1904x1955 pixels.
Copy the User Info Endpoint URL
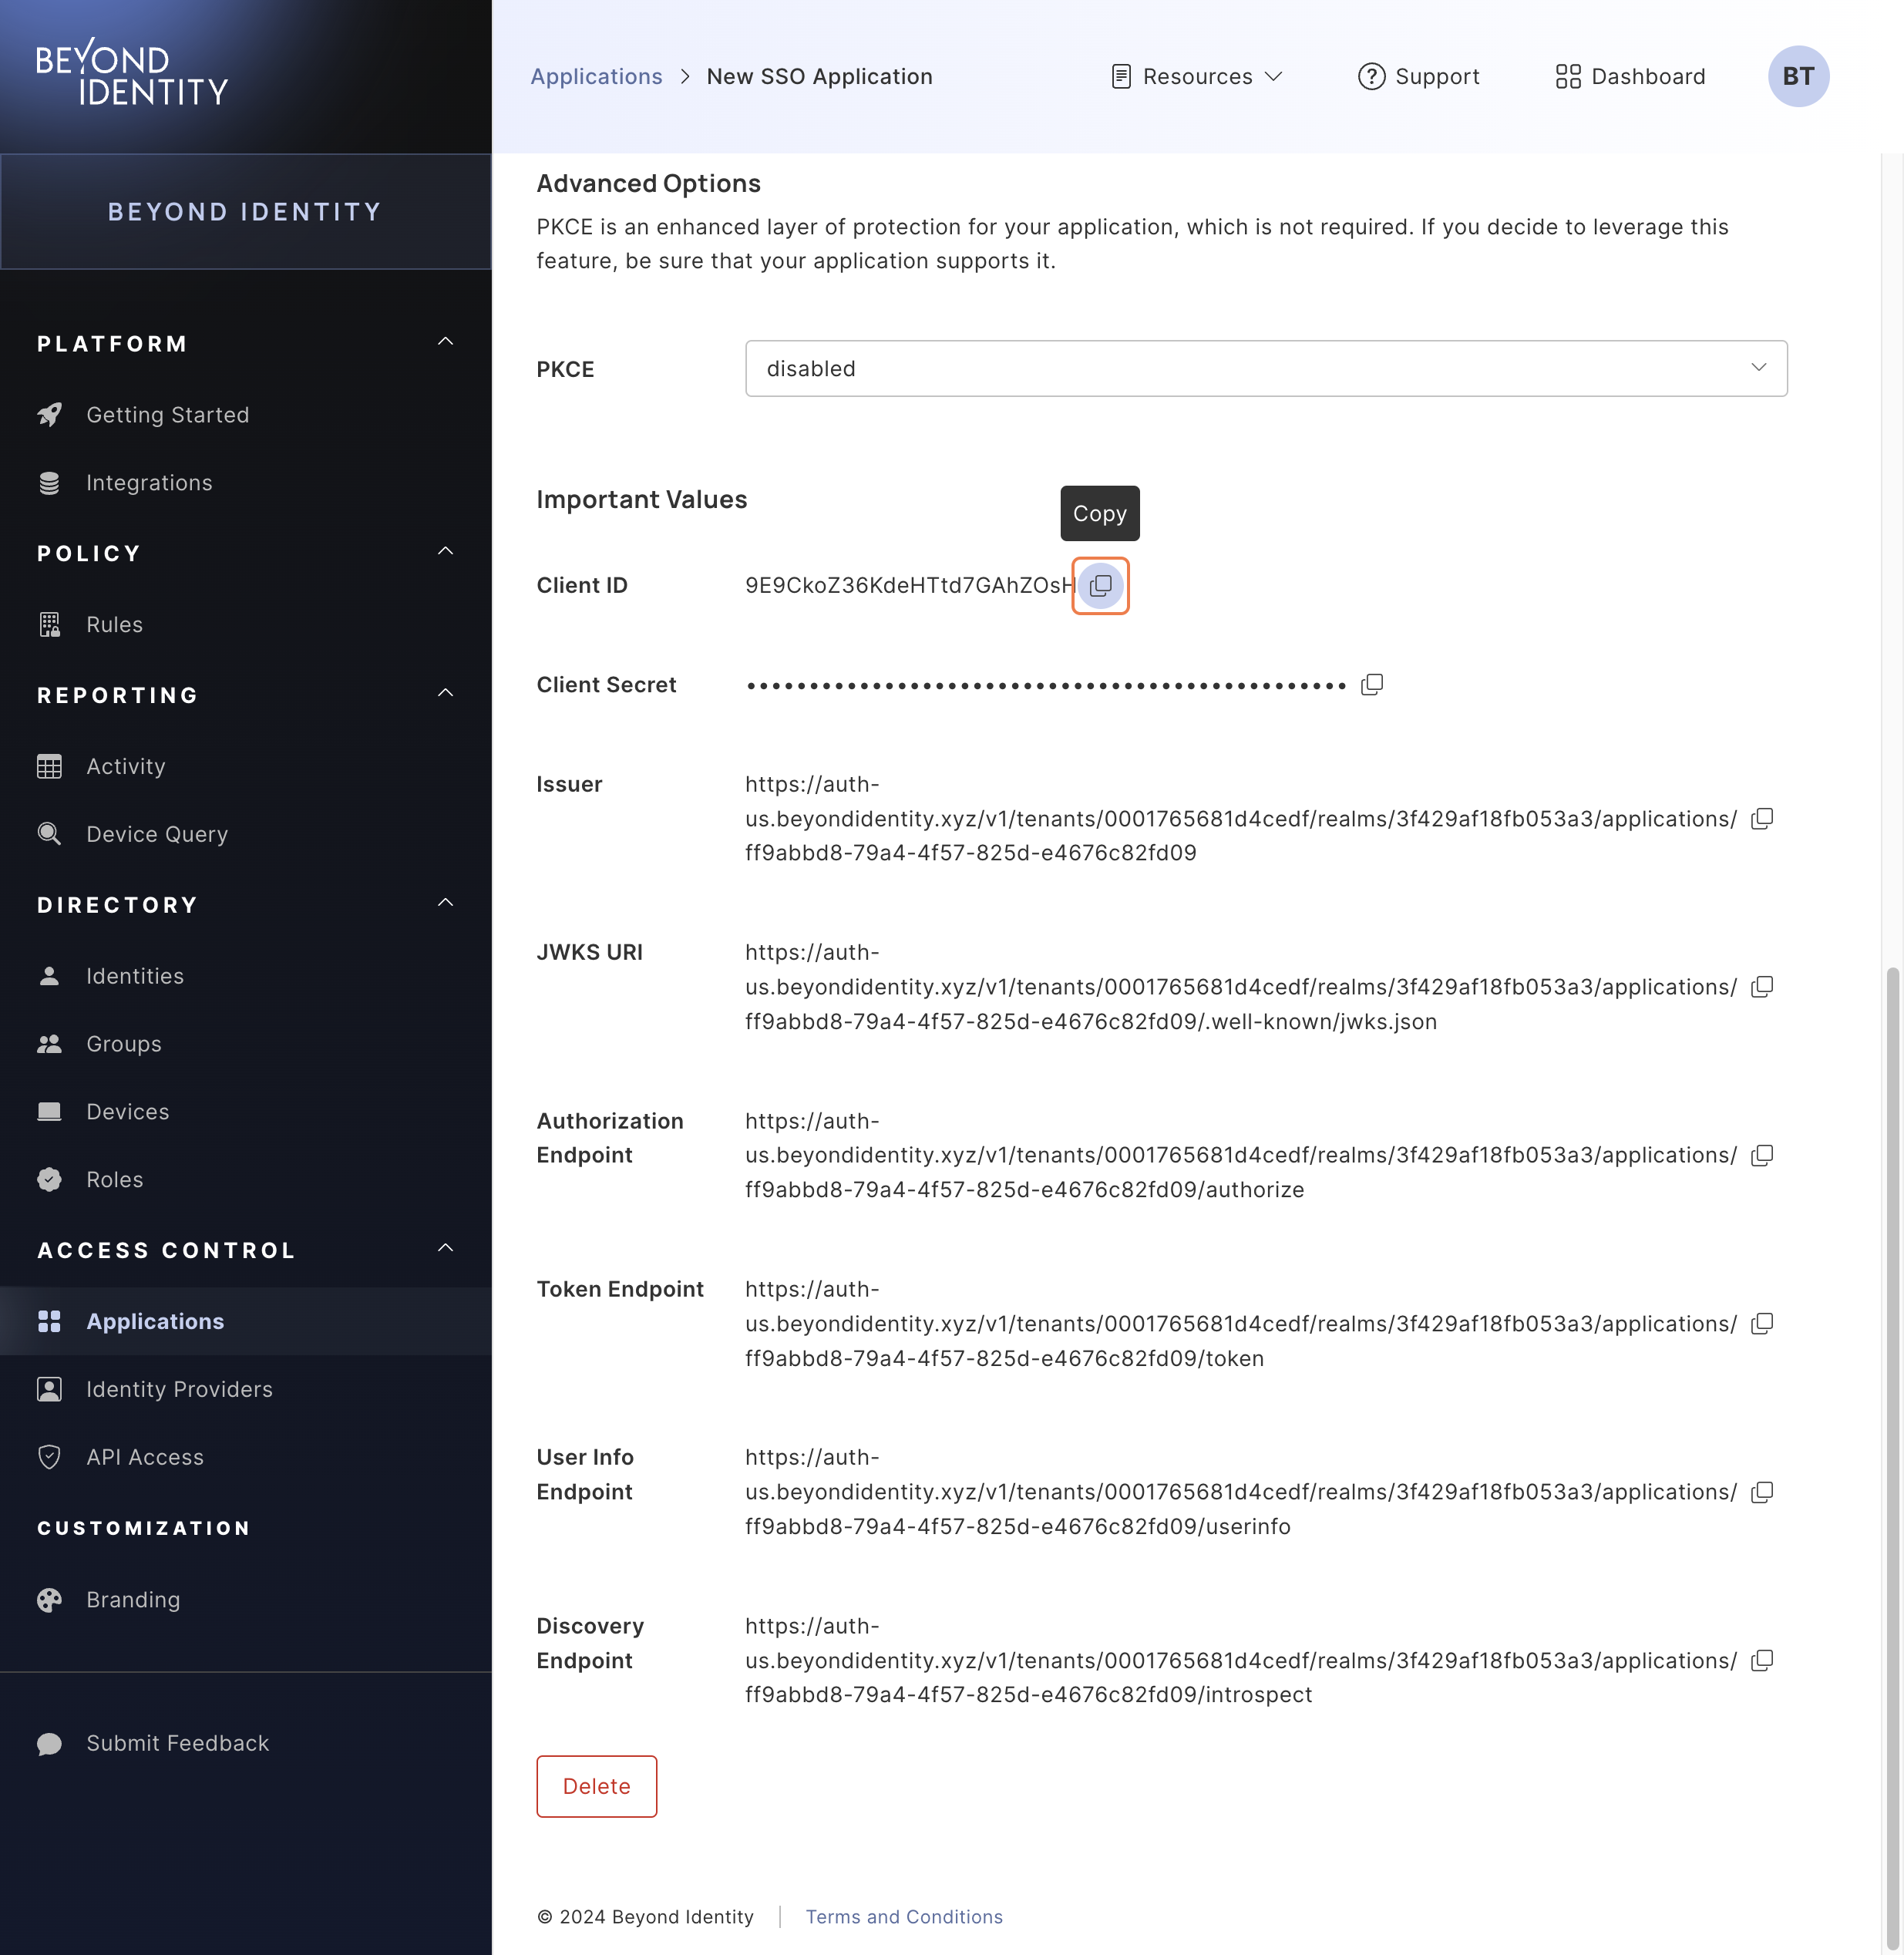click(1762, 1491)
